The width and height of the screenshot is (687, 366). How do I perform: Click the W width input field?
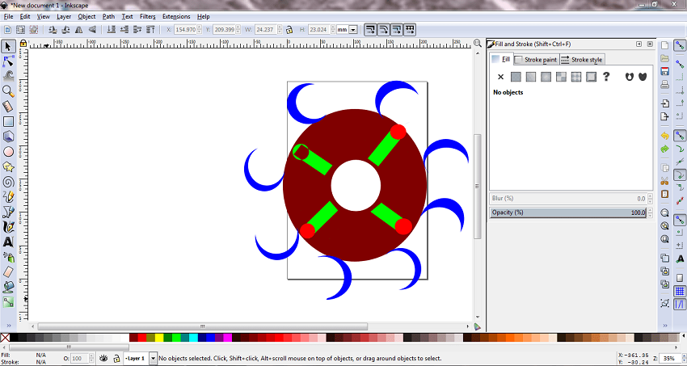click(x=265, y=30)
